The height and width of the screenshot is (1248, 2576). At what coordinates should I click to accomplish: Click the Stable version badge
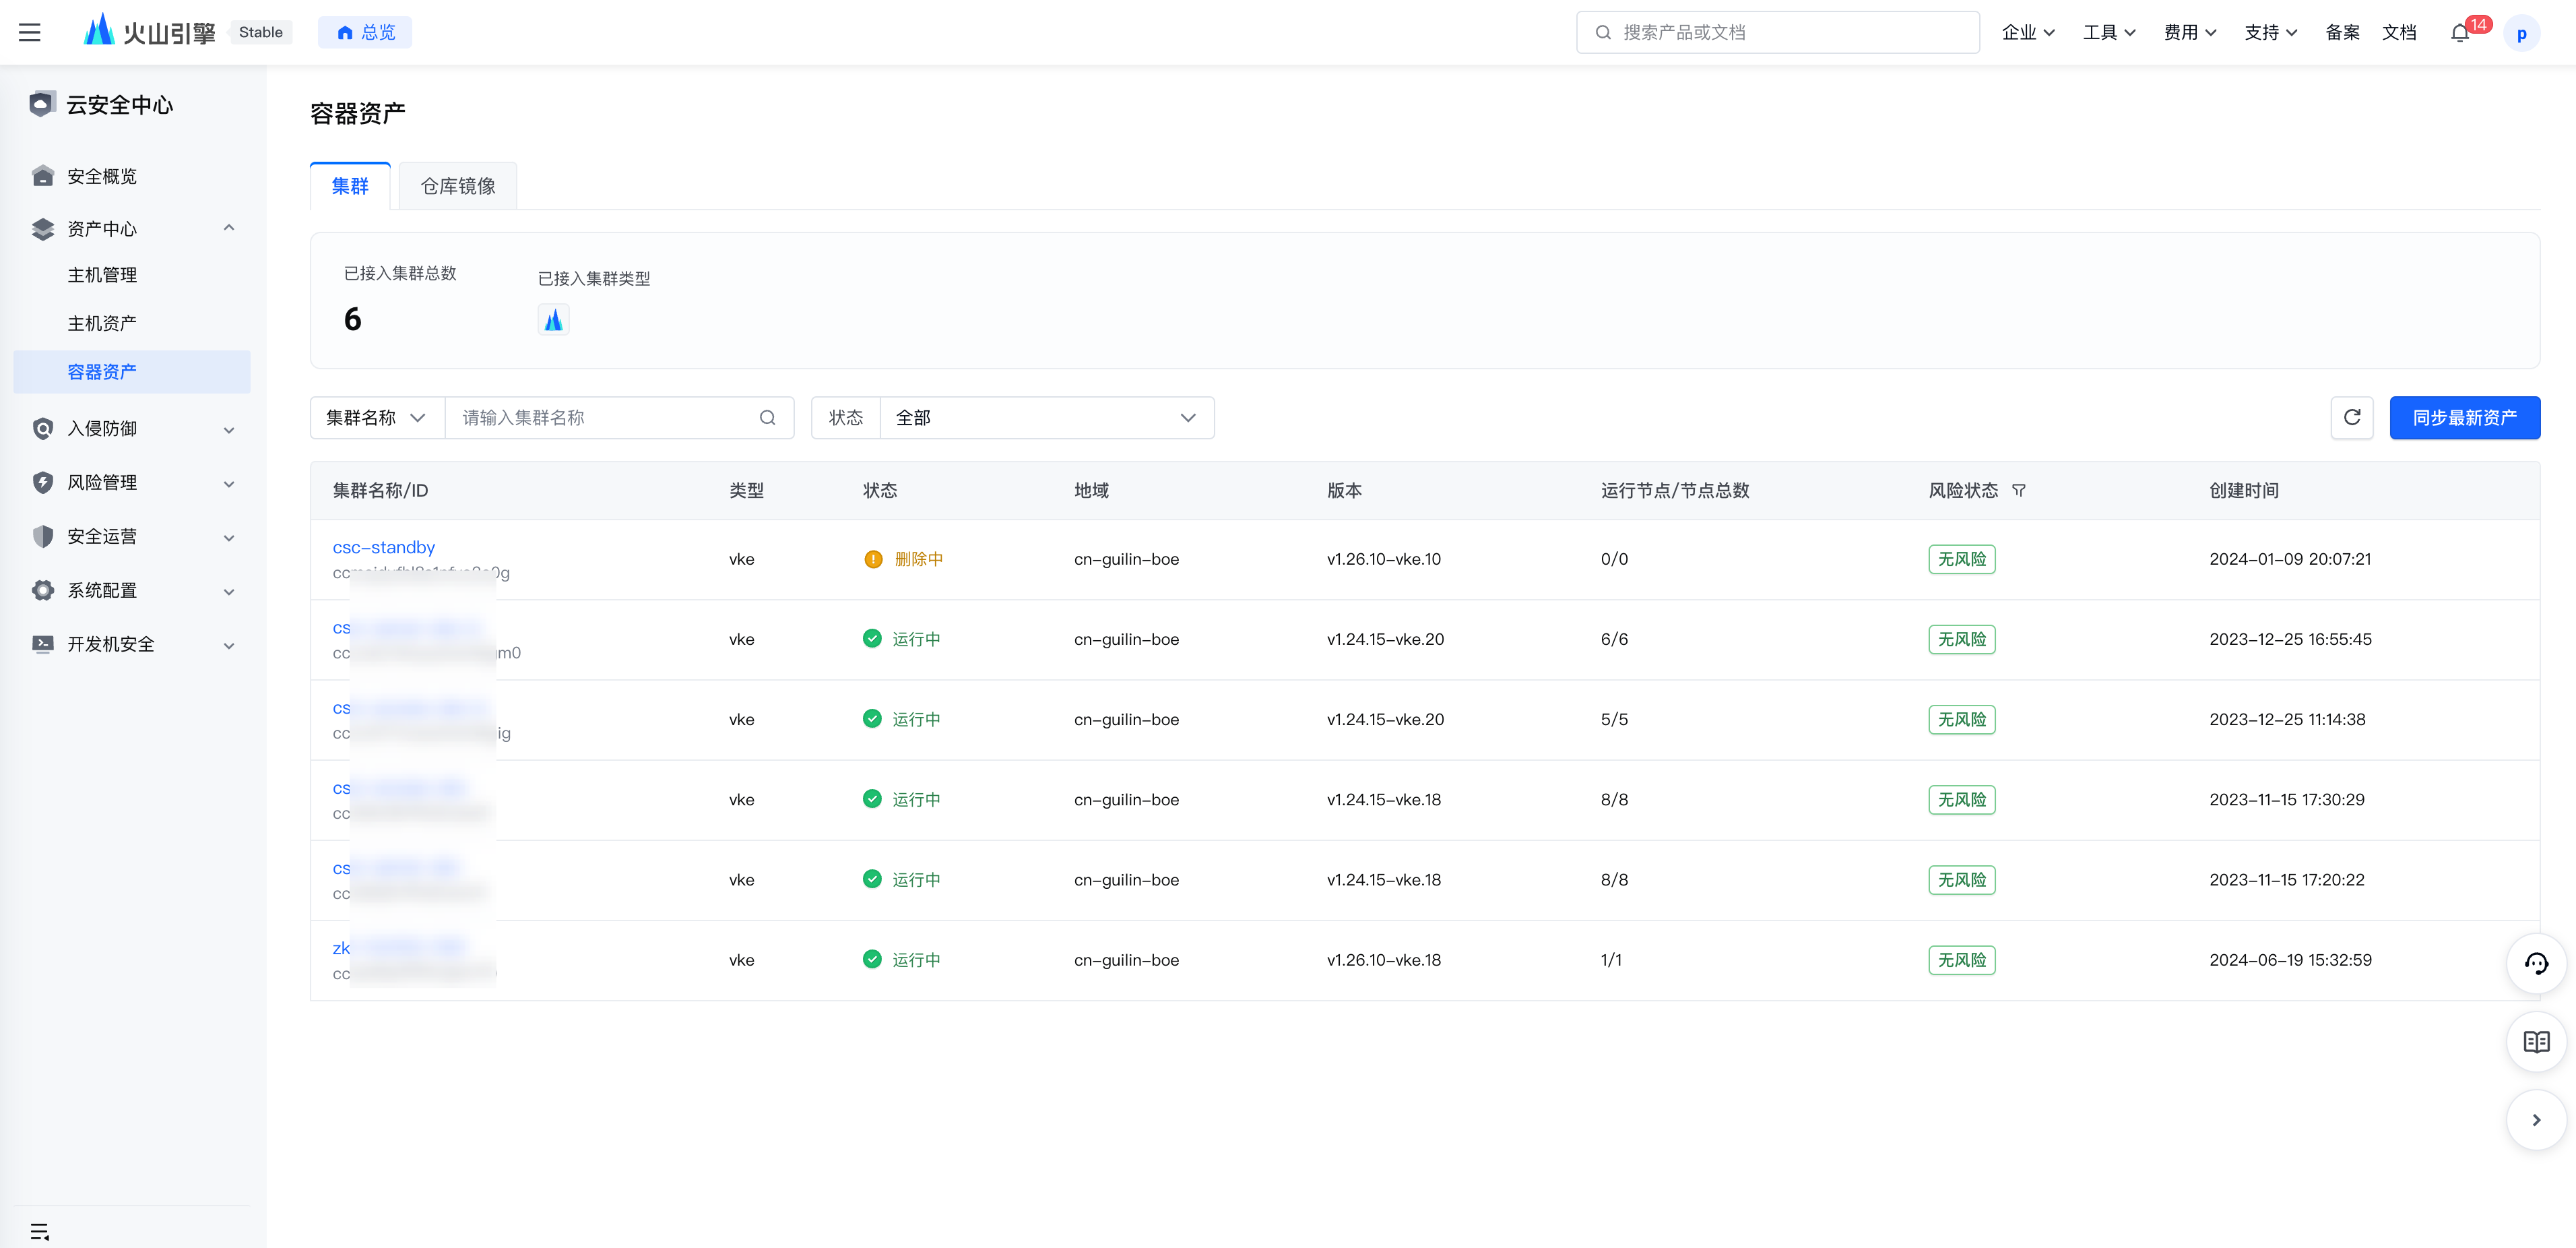(260, 32)
